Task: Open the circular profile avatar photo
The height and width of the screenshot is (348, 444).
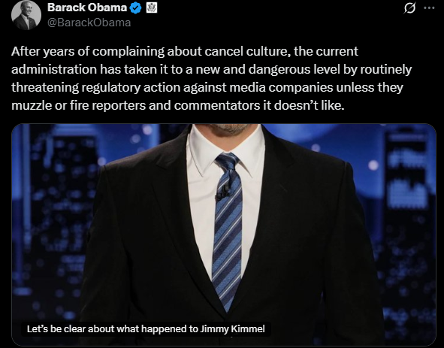Action: (x=26, y=15)
